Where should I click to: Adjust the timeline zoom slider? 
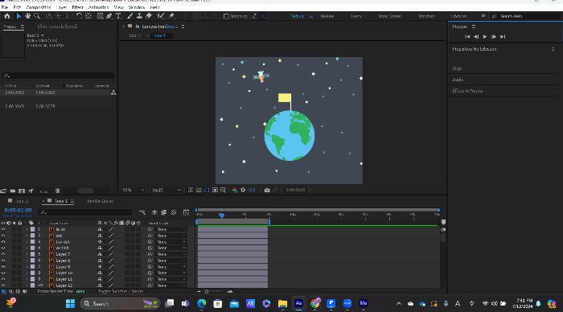[207, 292]
